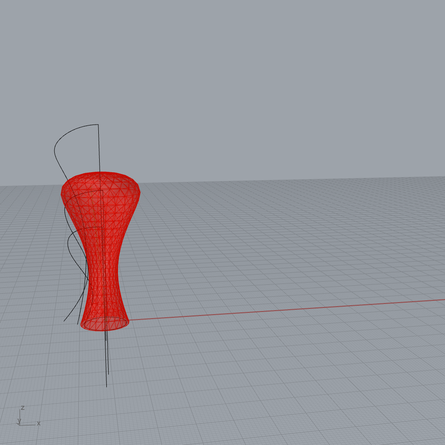This screenshot has height=445, width=445.
Task: Click the top corner of the tallest black curve
Action: [98, 125]
